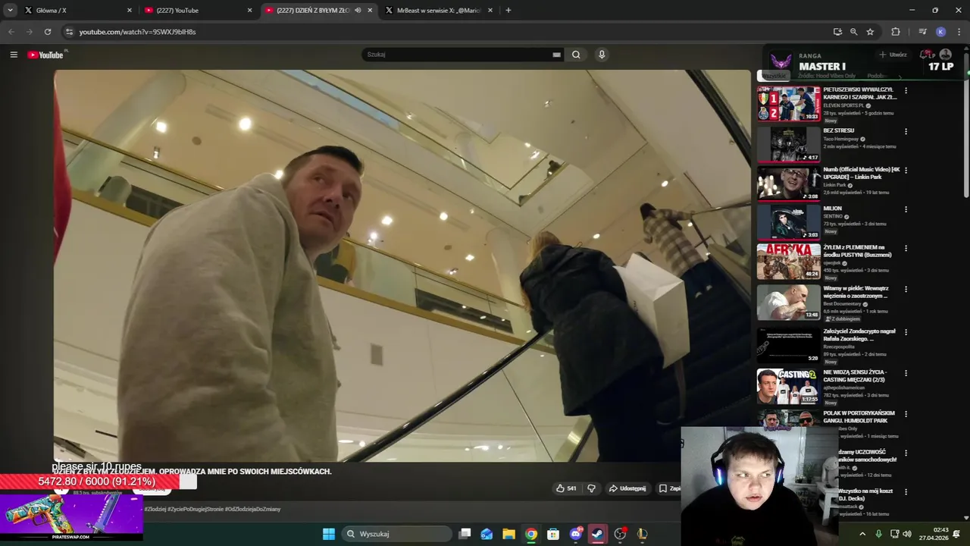Open Witamy w piekle video title

tap(856, 292)
